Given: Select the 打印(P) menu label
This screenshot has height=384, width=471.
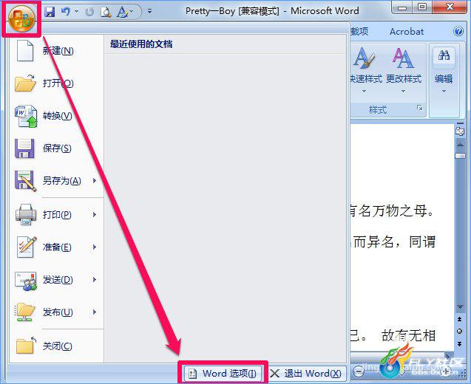Looking at the screenshot, I should [57, 214].
